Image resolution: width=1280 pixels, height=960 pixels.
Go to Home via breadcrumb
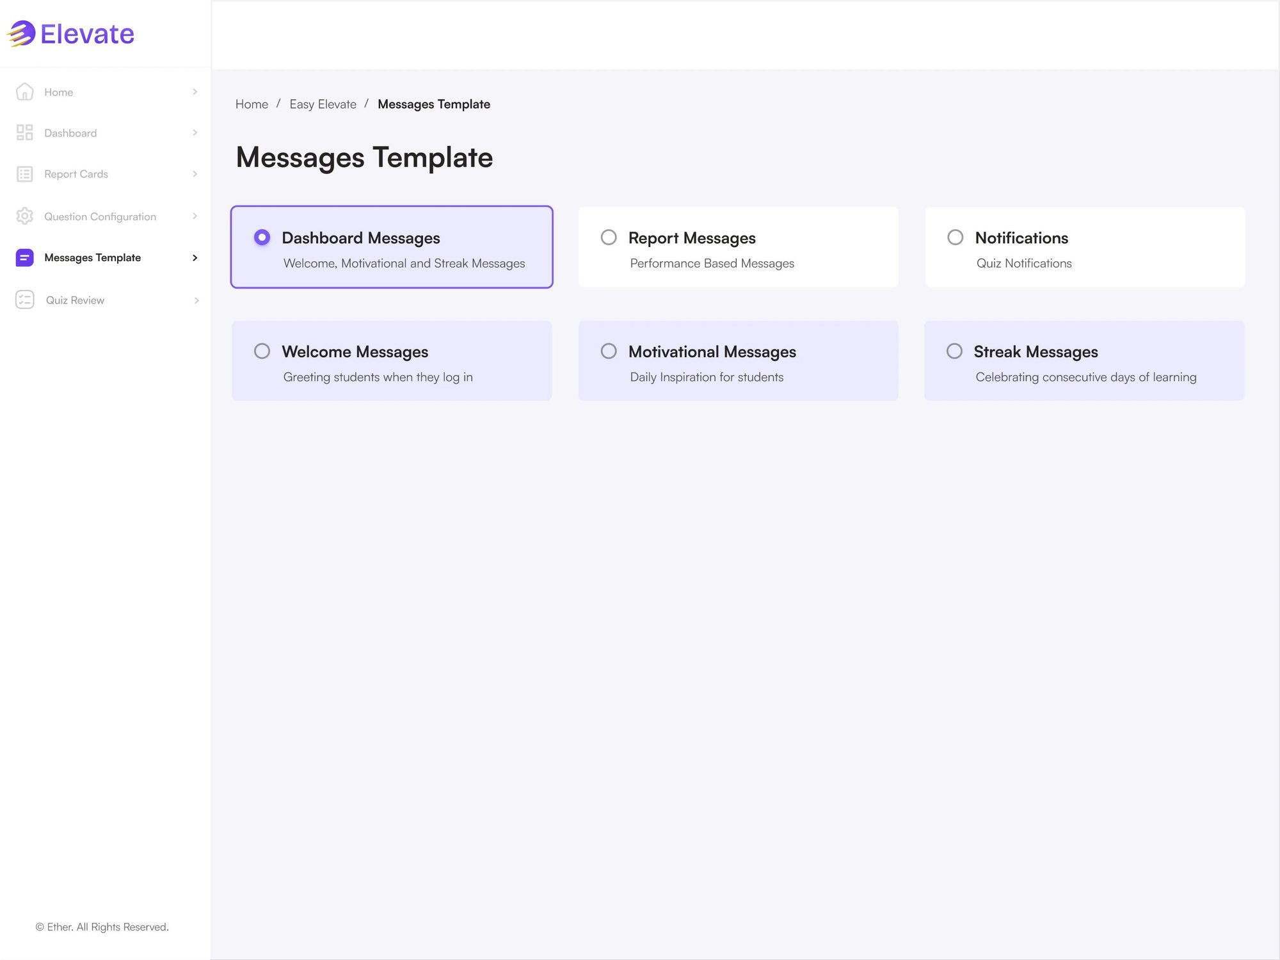click(252, 104)
